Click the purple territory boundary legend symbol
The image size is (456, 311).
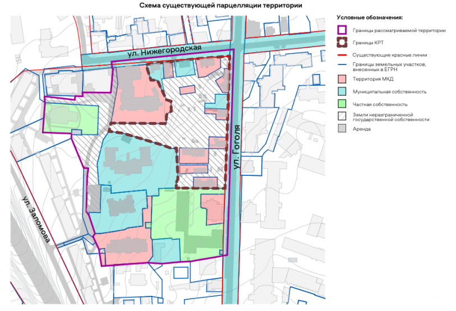tap(342, 30)
